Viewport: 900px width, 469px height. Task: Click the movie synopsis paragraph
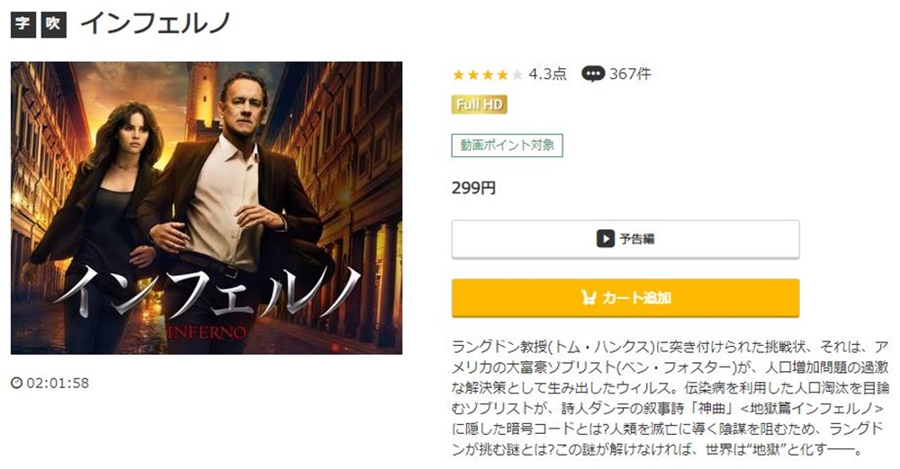point(670,398)
